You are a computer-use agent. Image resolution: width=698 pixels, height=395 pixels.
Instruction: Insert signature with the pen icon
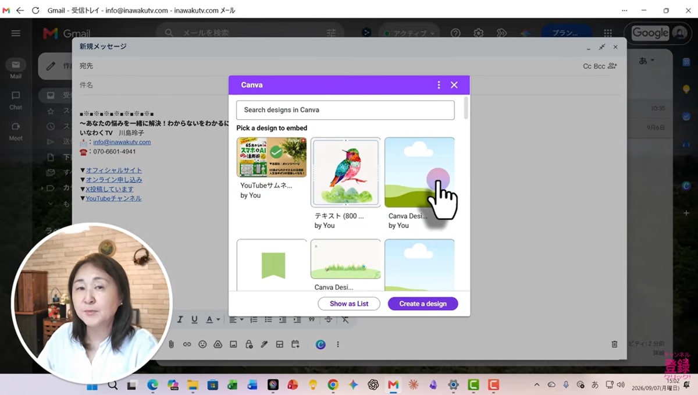point(264,344)
